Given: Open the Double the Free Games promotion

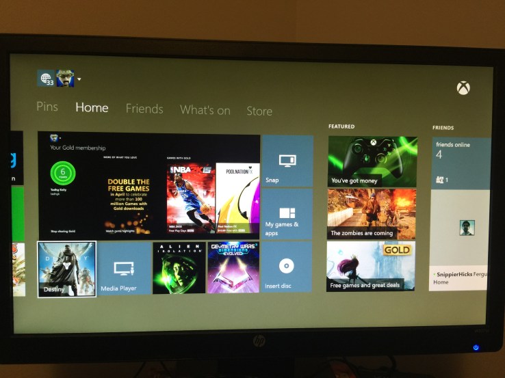Looking at the screenshot, I should [129, 195].
